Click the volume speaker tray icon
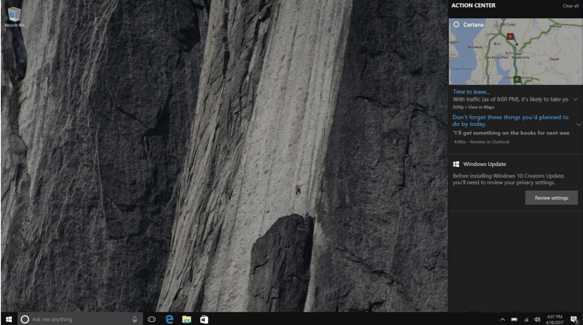Screen dimensions: 583x325 pos(537,320)
